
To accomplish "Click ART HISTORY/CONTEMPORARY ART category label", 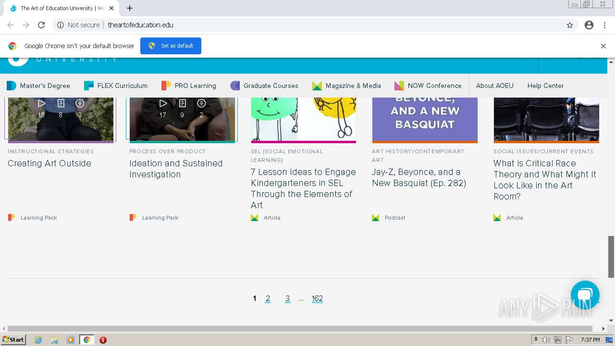I will [418, 156].
